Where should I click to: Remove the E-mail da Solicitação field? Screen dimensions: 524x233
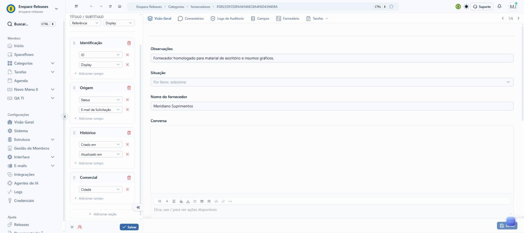[x=127, y=109]
